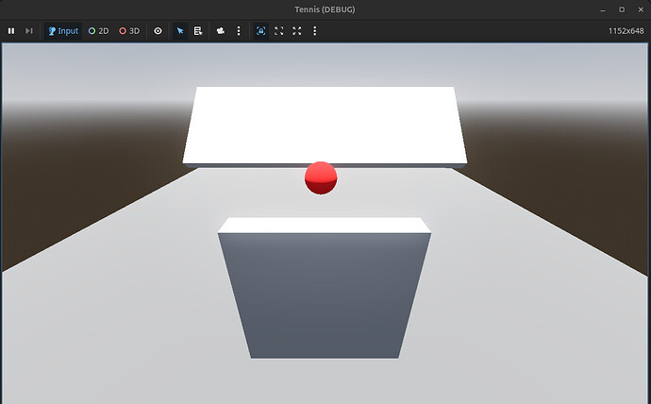
Task: Advance to the next frame
Action: tap(28, 31)
